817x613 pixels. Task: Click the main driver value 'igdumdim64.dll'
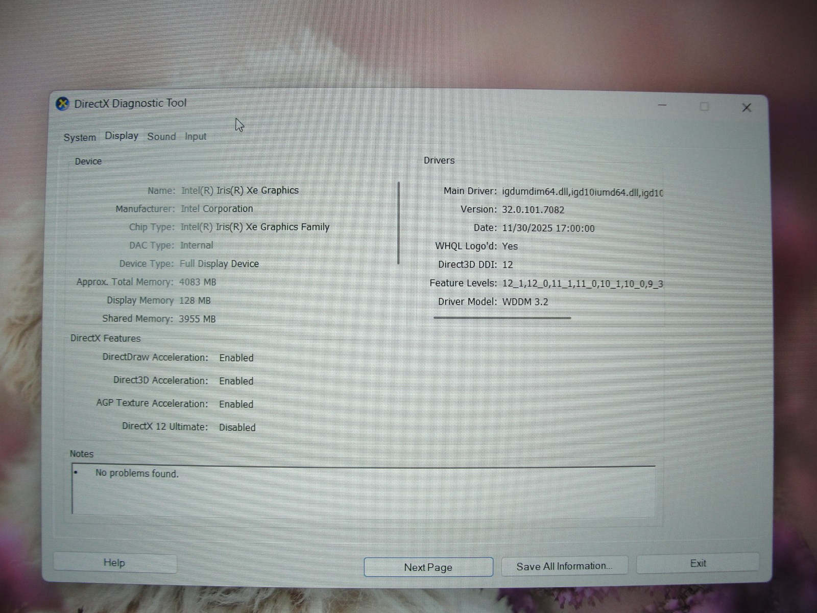(534, 192)
